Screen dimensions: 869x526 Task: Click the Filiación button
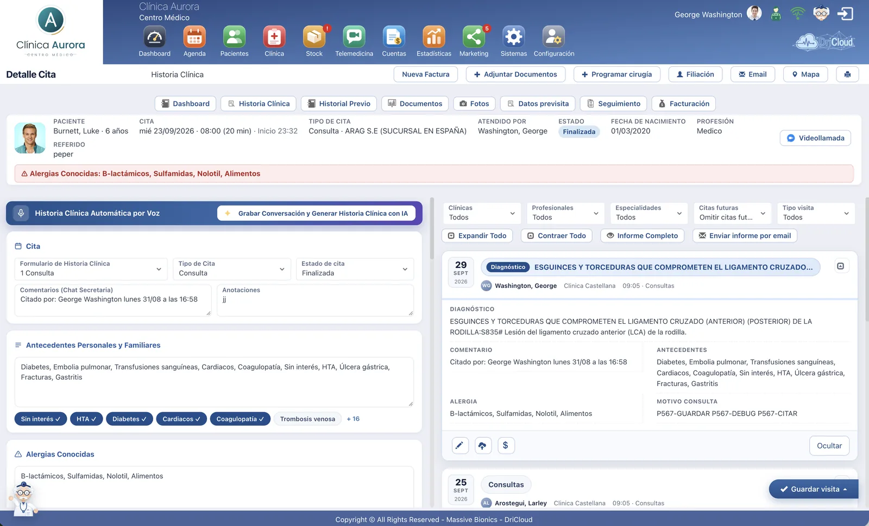point(695,74)
